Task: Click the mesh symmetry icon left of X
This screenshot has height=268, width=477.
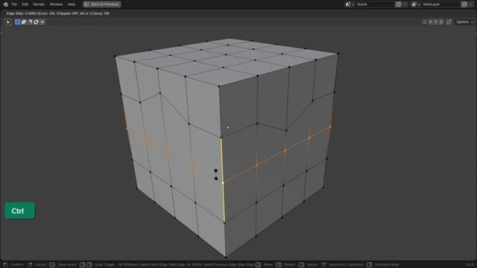Action: point(424,22)
